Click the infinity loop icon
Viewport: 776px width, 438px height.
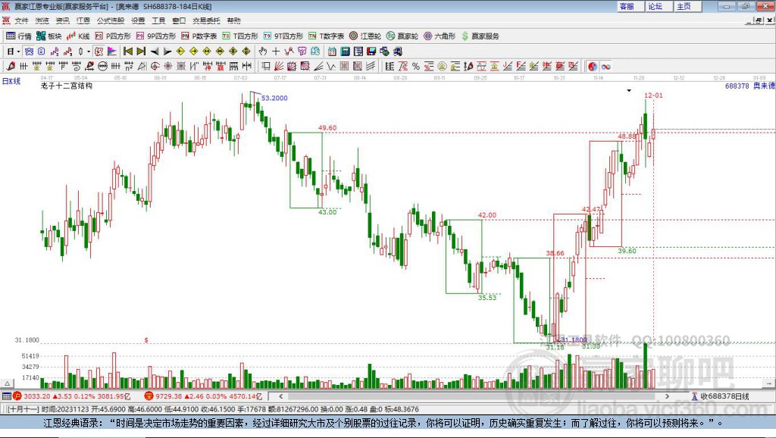[605, 66]
